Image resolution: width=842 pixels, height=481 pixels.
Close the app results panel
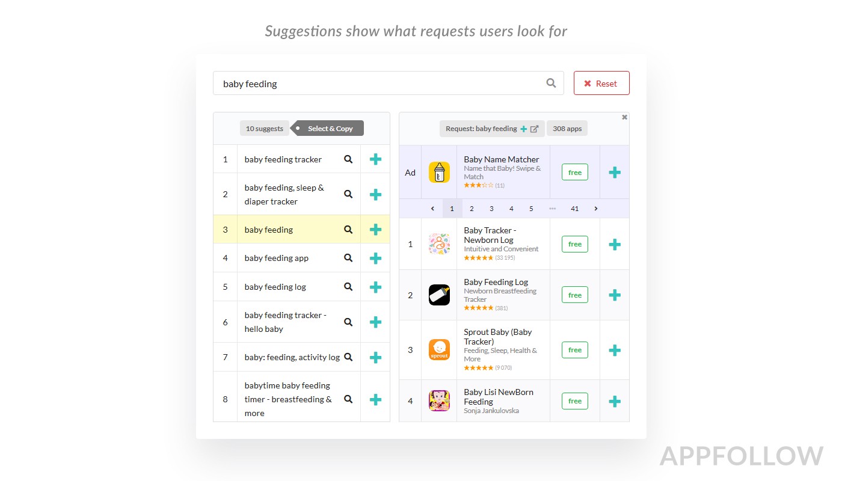[x=624, y=117]
